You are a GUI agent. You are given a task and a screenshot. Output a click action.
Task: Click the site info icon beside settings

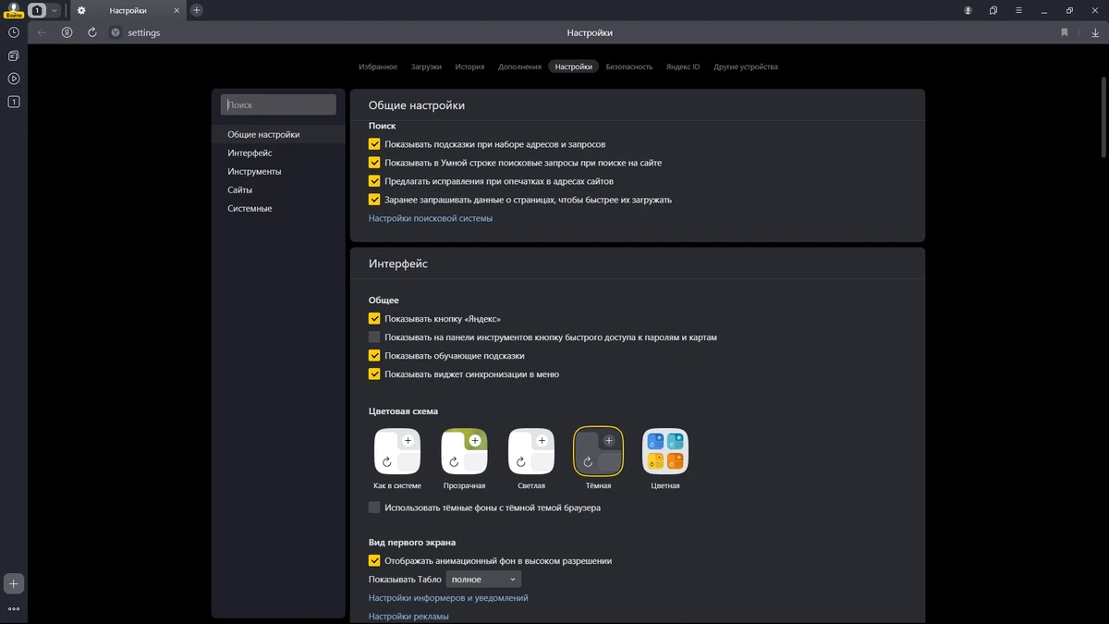click(x=116, y=32)
